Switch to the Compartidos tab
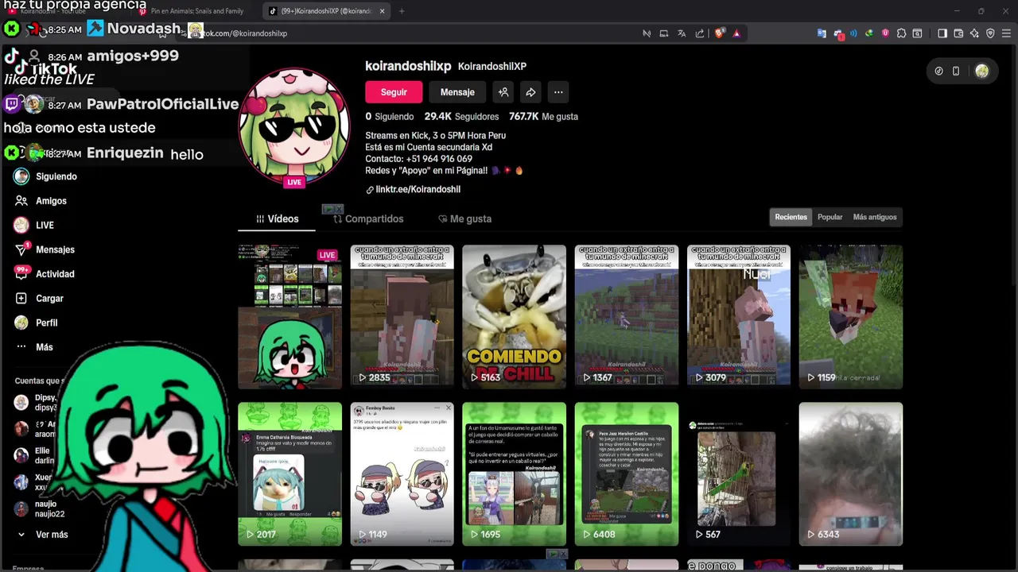The image size is (1018, 572). pyautogui.click(x=368, y=218)
